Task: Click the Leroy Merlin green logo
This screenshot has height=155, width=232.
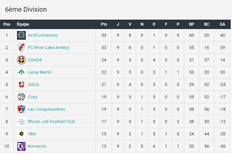Action: click(x=21, y=72)
